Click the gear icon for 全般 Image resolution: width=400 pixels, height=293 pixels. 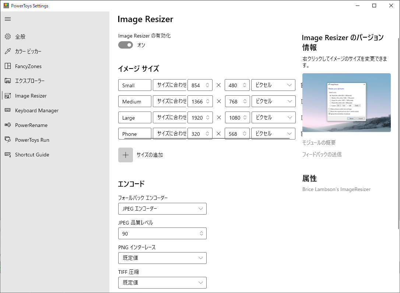point(8,36)
